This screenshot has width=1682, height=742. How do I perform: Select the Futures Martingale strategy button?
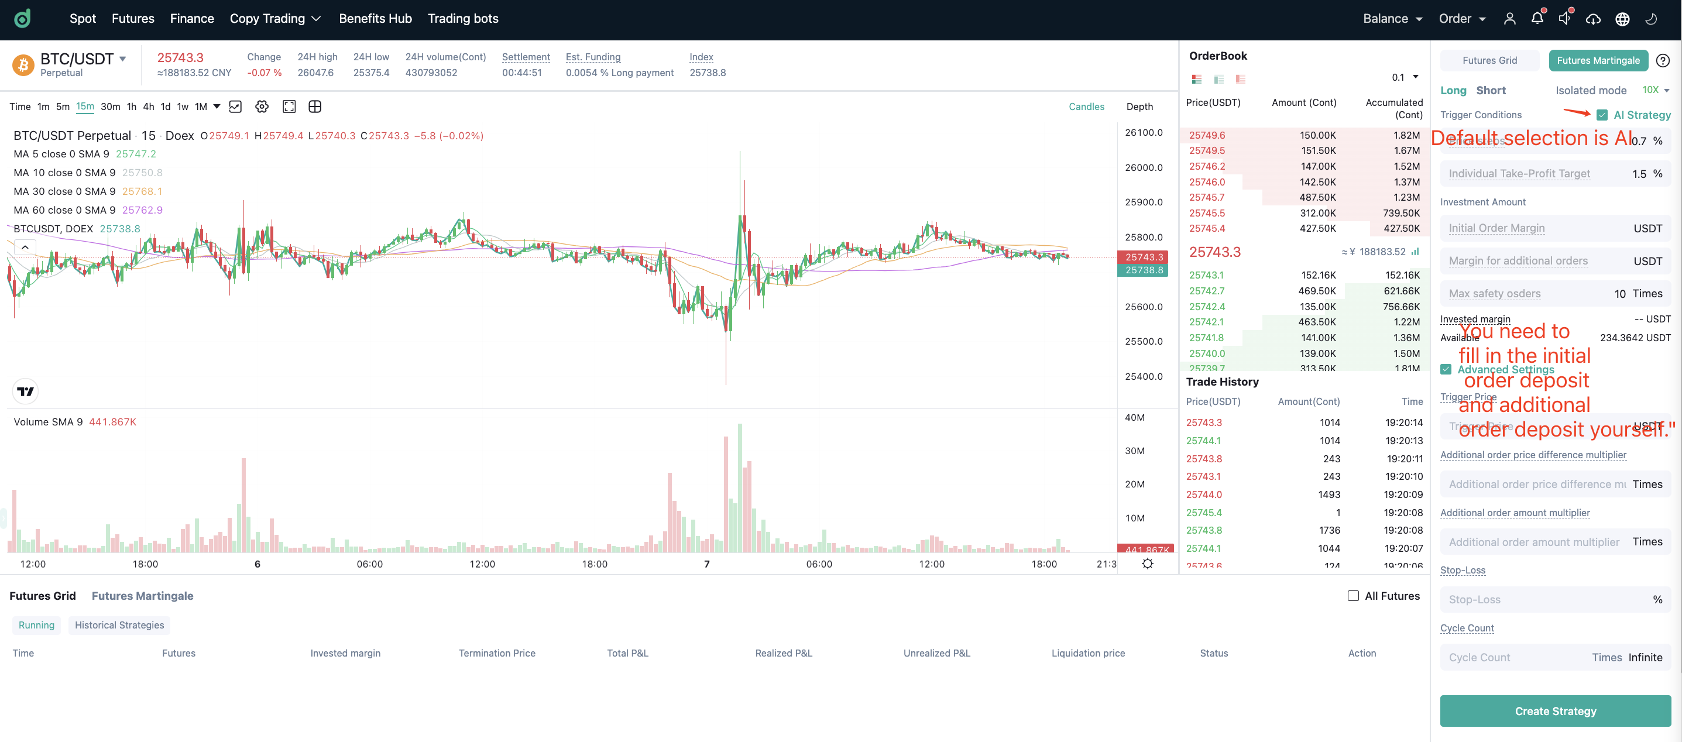1598,60
